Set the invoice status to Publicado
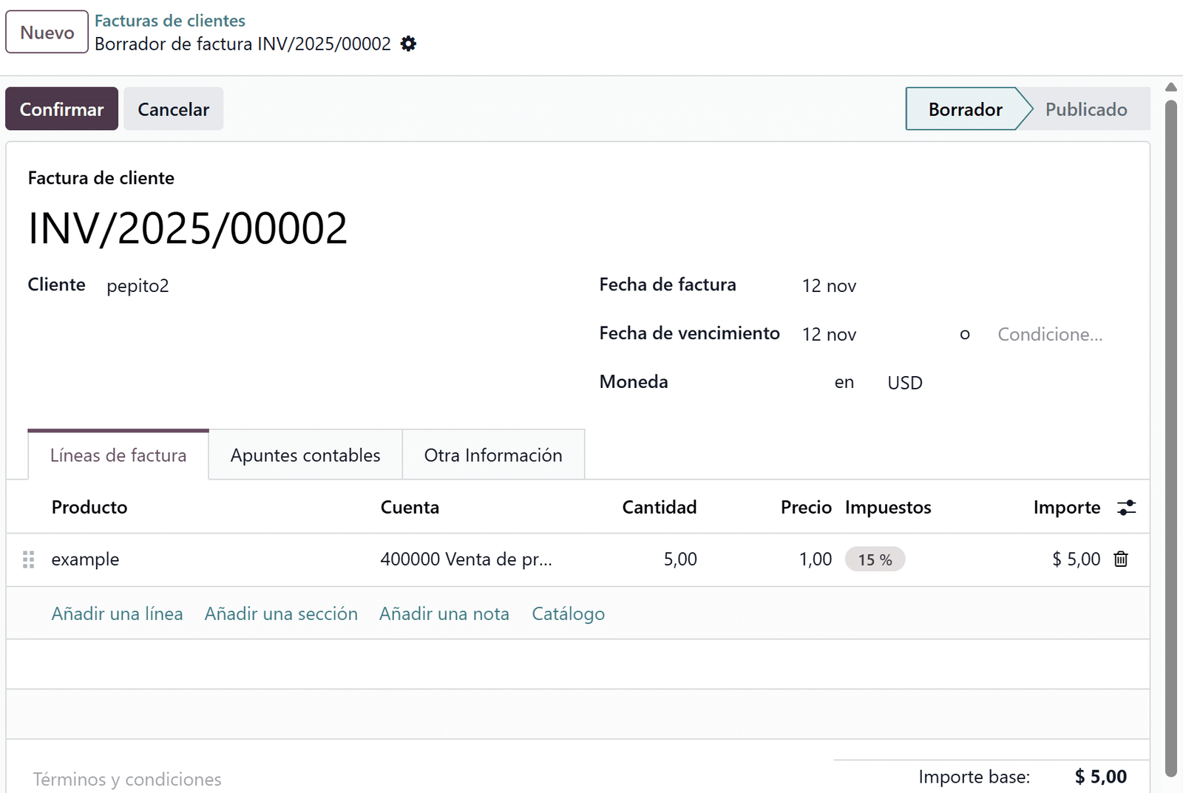Image resolution: width=1183 pixels, height=793 pixels. point(1085,109)
